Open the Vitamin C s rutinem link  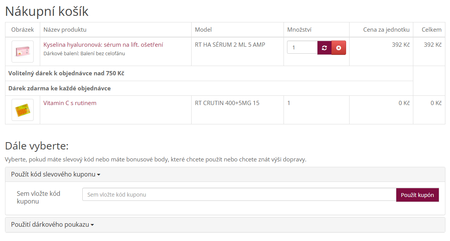click(70, 103)
